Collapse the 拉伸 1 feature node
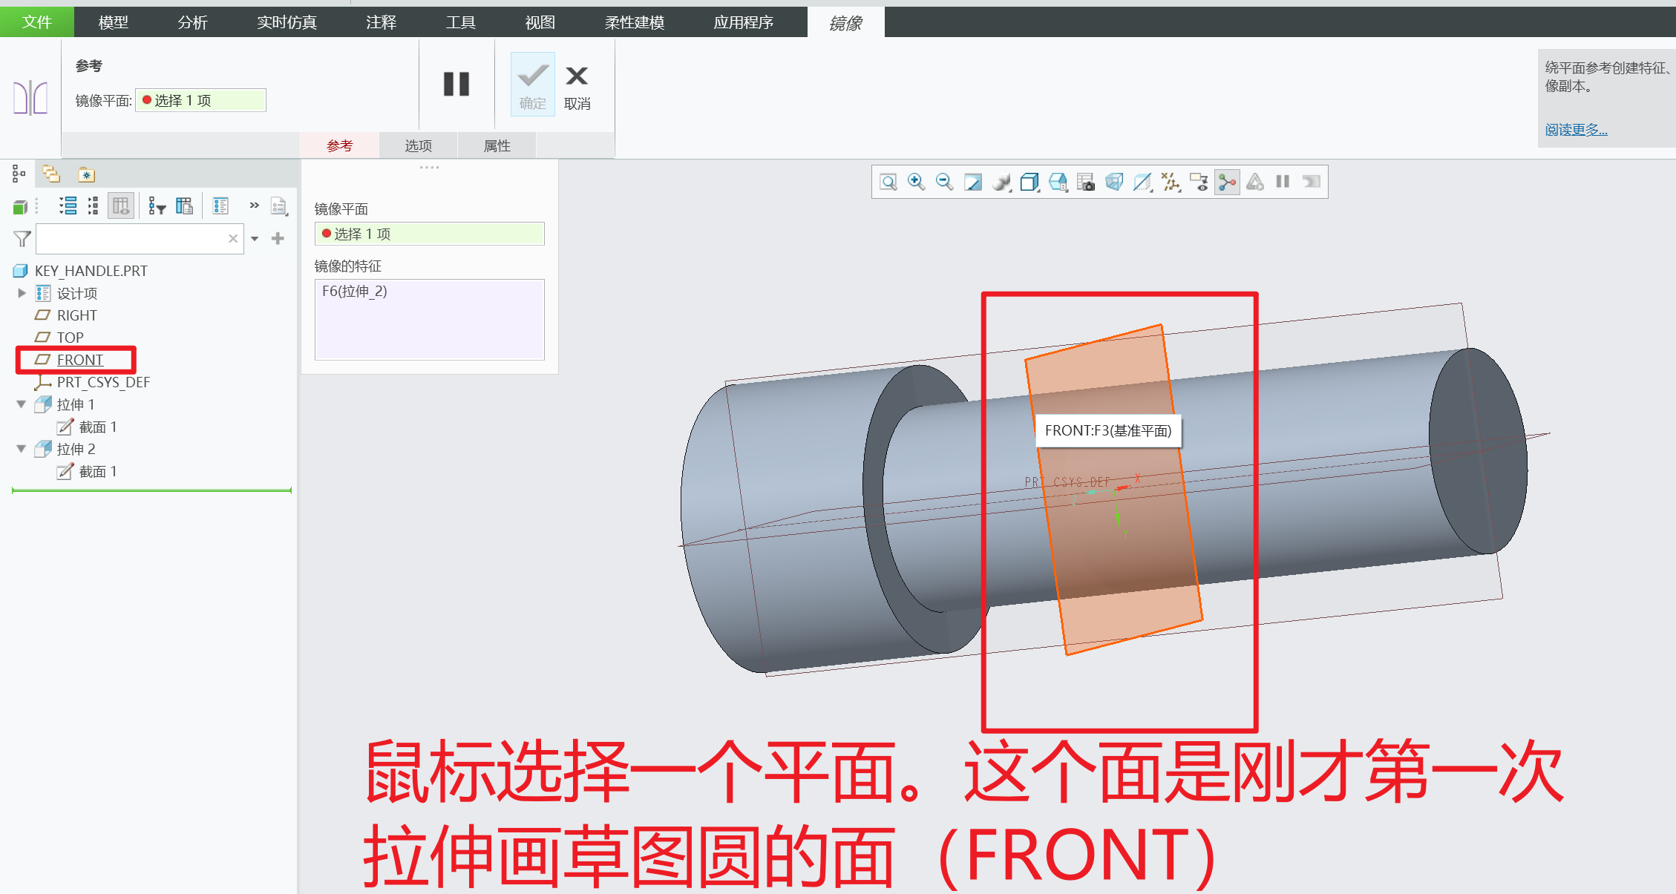 tap(22, 404)
